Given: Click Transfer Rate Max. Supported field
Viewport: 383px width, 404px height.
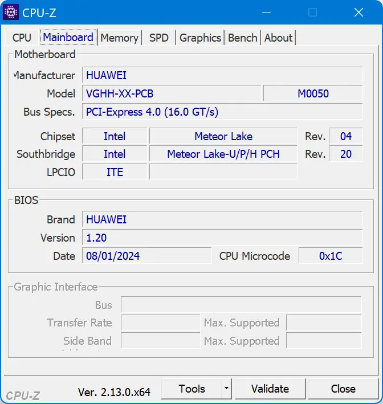Looking at the screenshot, I should [324, 323].
